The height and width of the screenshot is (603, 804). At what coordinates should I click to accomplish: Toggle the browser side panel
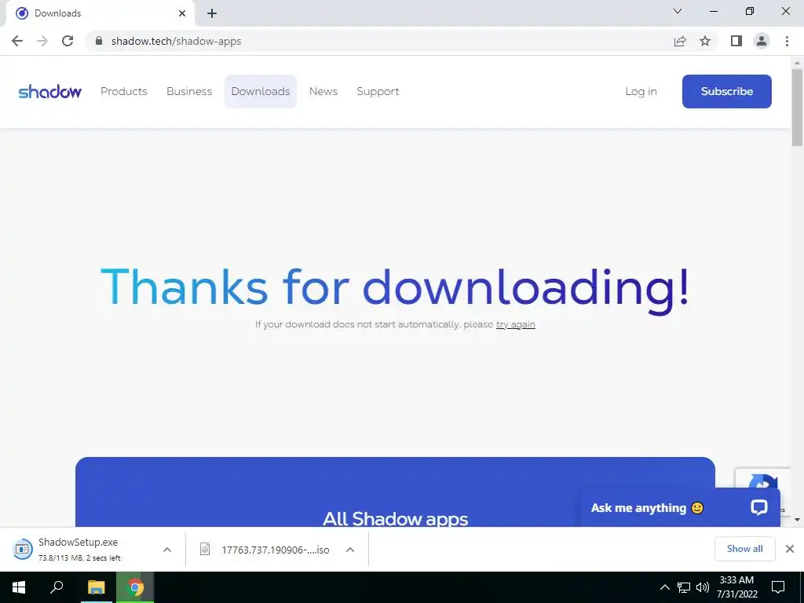736,41
